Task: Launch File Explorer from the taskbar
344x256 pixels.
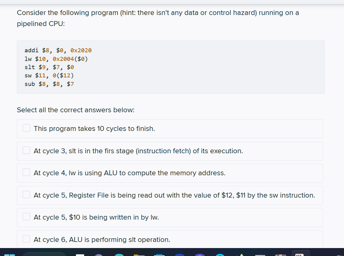Action: (x=139, y=255)
